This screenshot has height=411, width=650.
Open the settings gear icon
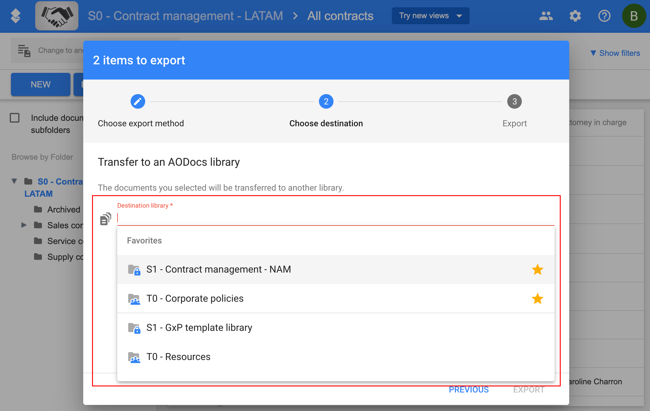pos(575,16)
